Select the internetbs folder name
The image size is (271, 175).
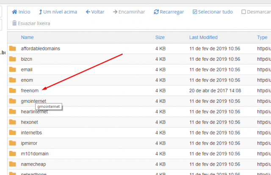[x=31, y=133]
